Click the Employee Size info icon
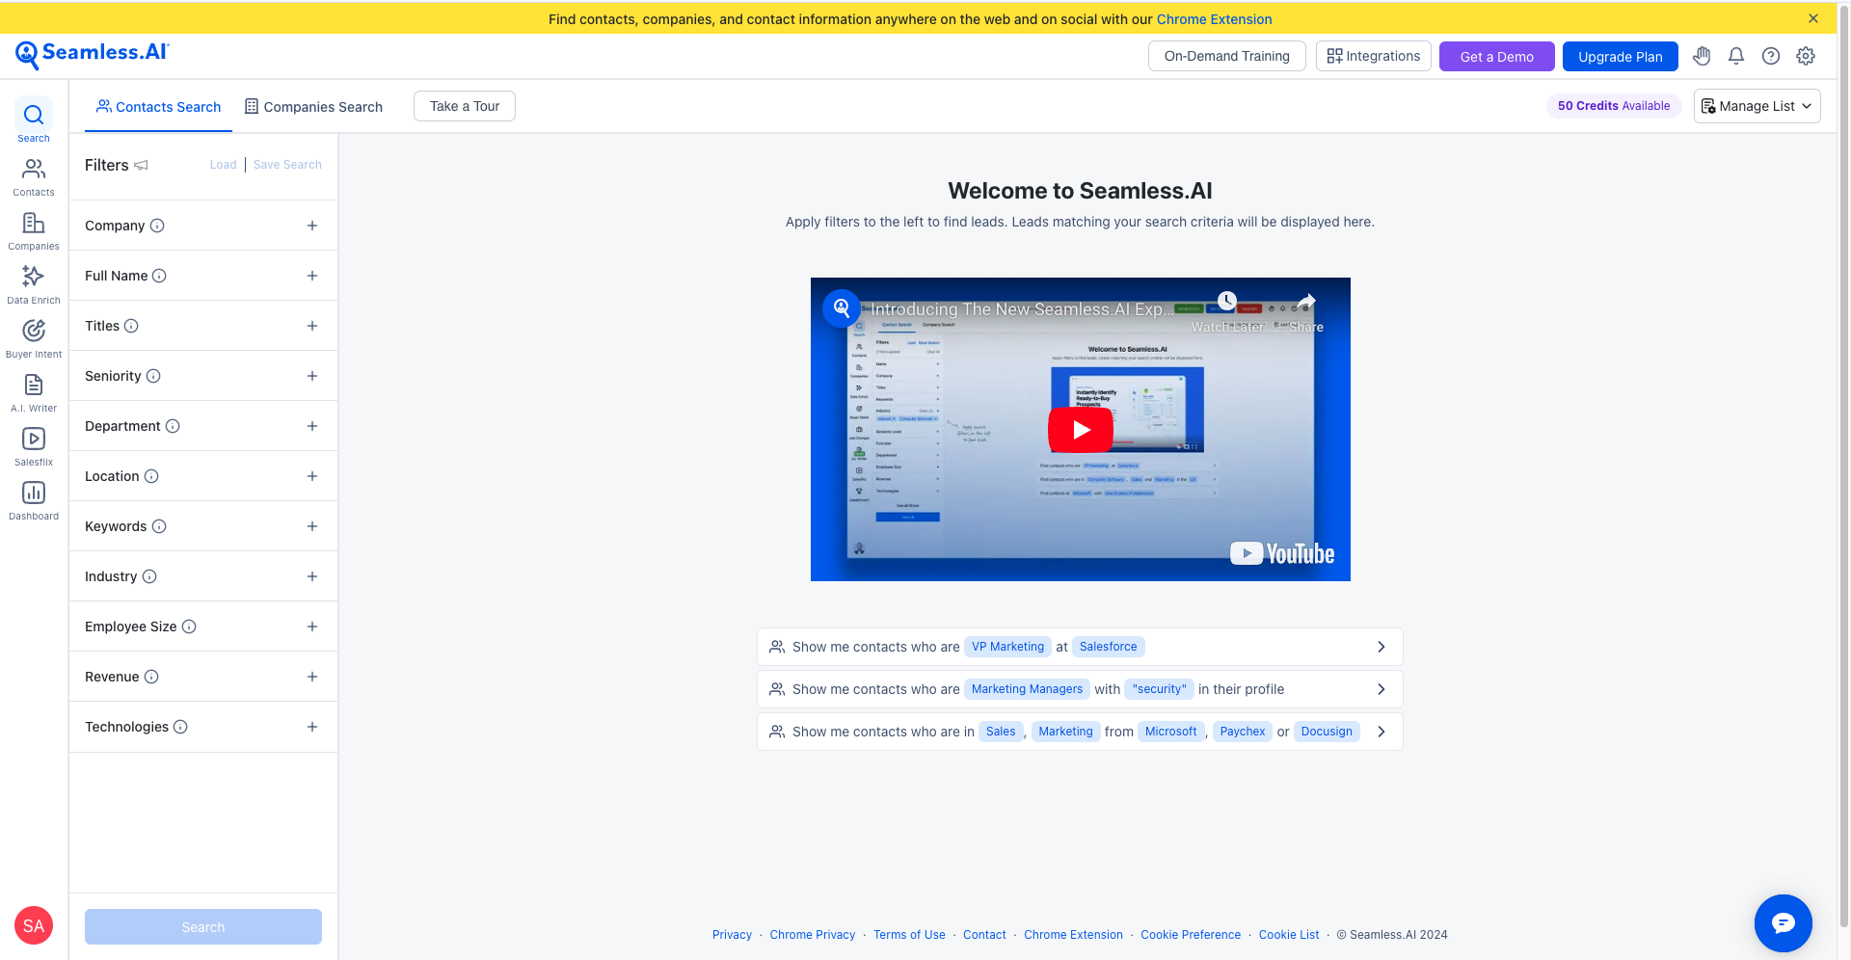1851x960 pixels. pyautogui.click(x=189, y=627)
